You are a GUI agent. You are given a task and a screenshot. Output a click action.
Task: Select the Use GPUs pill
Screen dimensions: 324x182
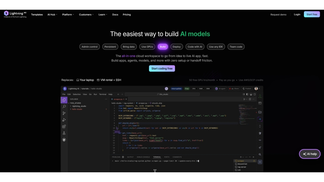(x=147, y=47)
